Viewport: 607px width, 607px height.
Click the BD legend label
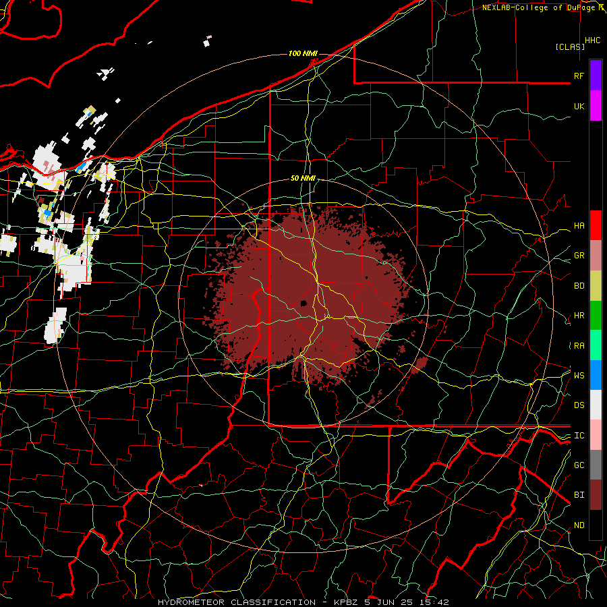point(579,286)
